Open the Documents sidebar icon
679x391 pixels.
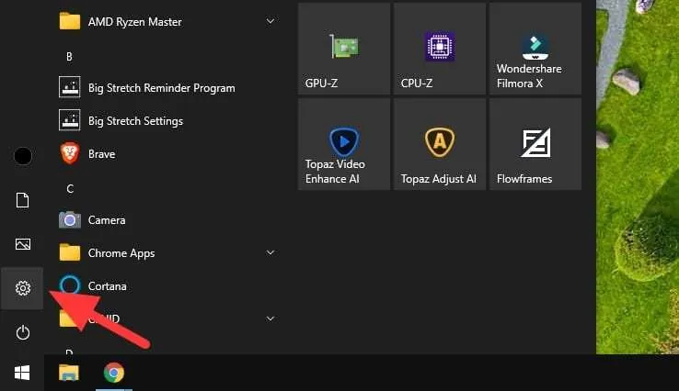point(22,200)
